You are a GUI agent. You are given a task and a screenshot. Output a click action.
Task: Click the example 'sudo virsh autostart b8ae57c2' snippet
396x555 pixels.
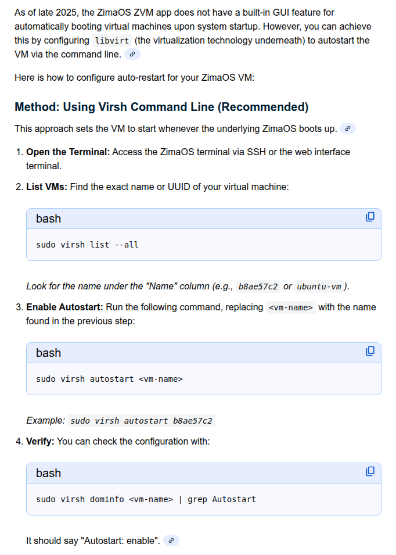[x=142, y=421]
